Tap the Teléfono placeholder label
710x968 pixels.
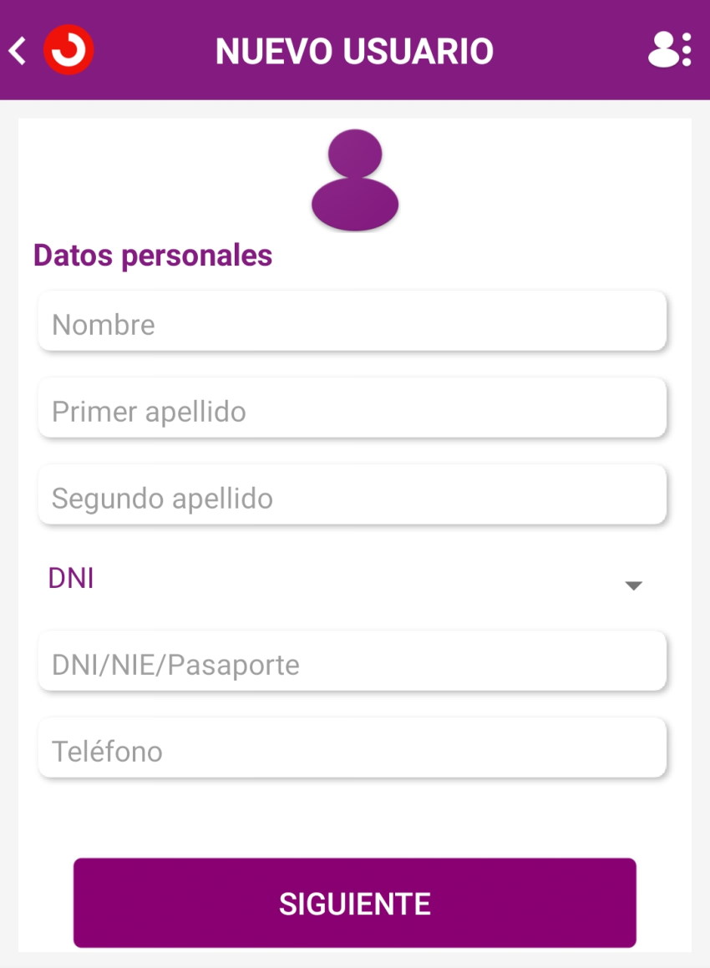(x=107, y=752)
